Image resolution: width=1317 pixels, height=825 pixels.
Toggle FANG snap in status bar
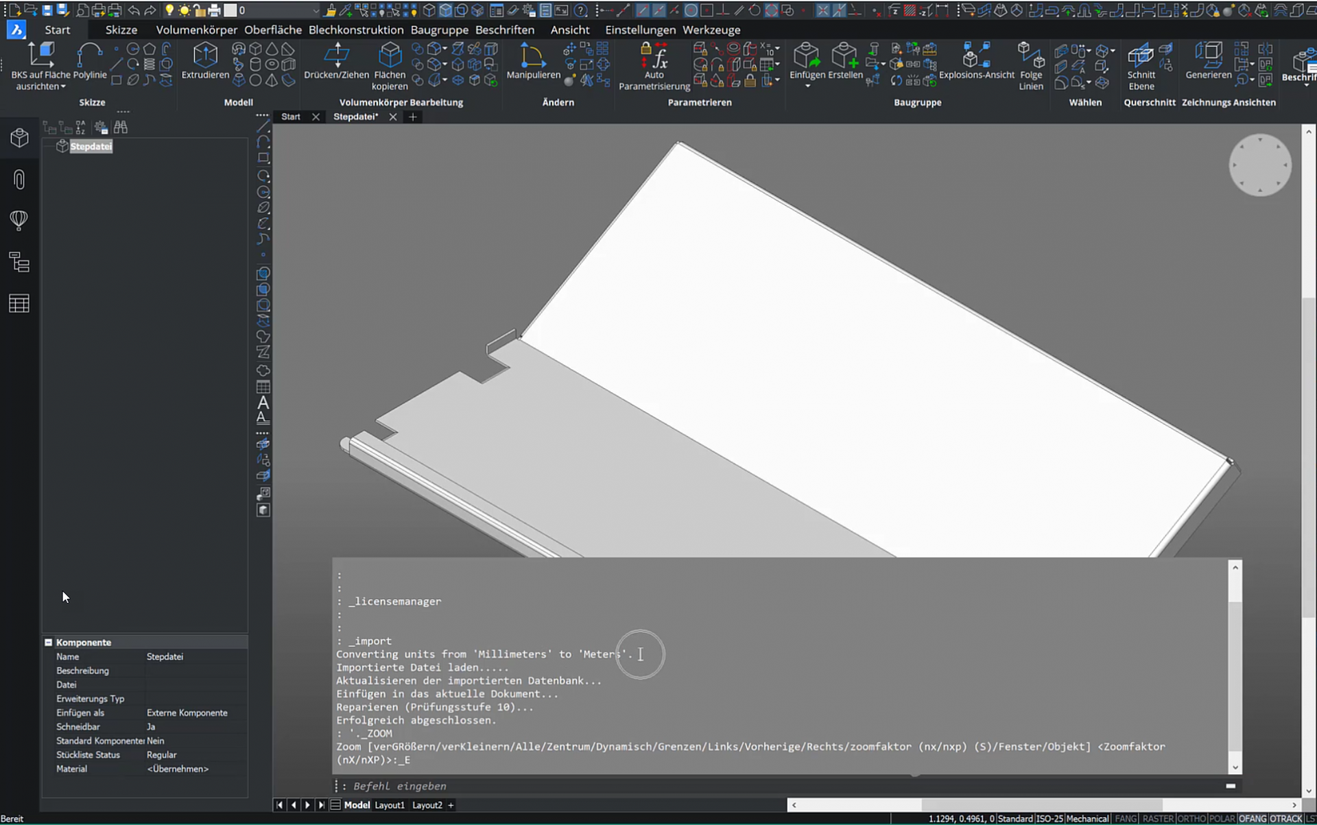[x=1125, y=819]
